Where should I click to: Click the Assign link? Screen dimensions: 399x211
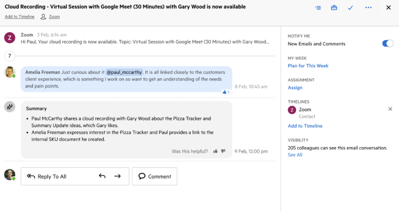coord(295,88)
